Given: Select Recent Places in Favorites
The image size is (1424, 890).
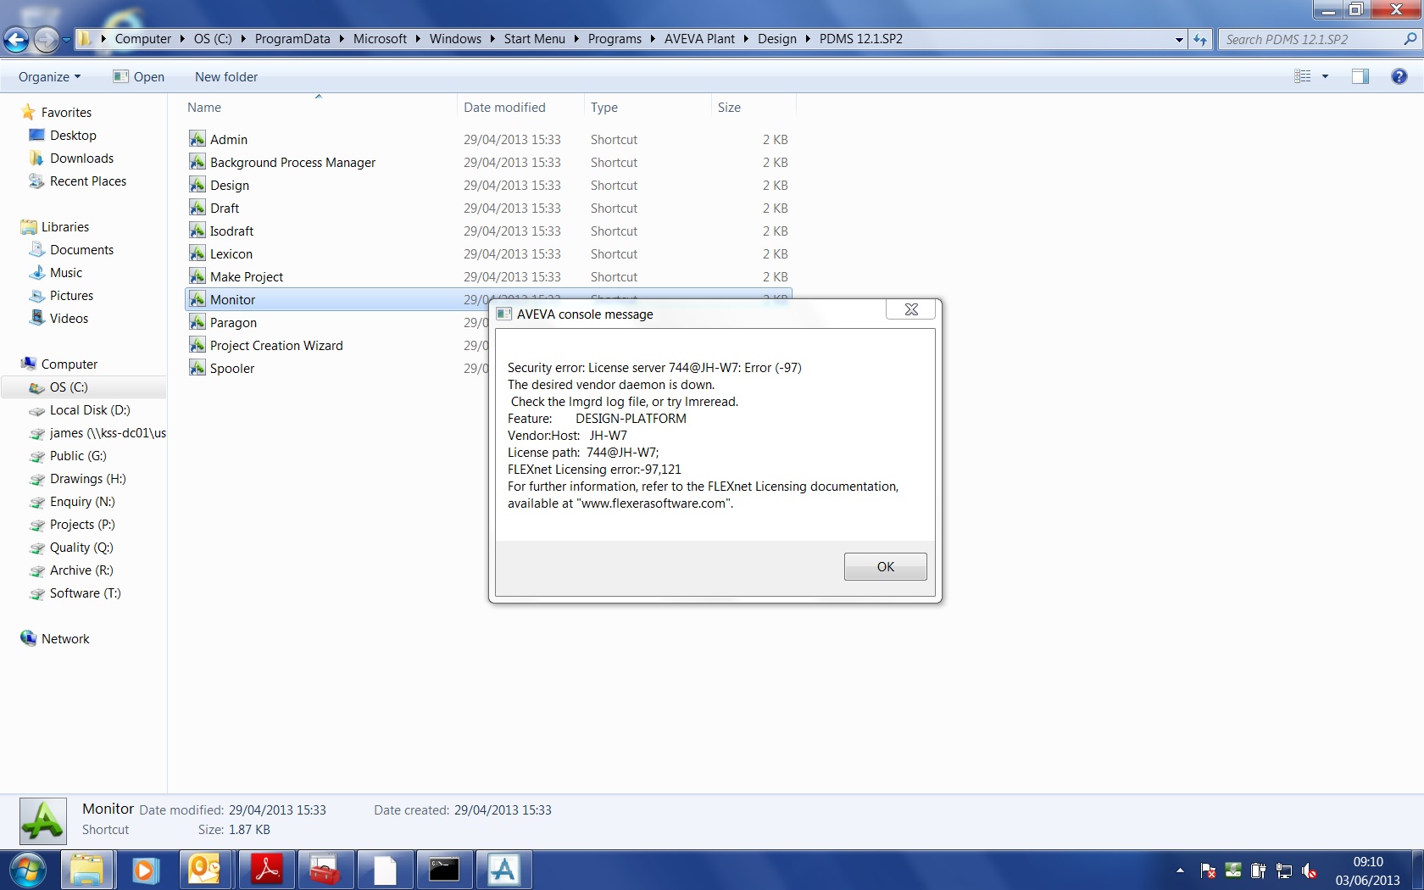Looking at the screenshot, I should (x=87, y=181).
